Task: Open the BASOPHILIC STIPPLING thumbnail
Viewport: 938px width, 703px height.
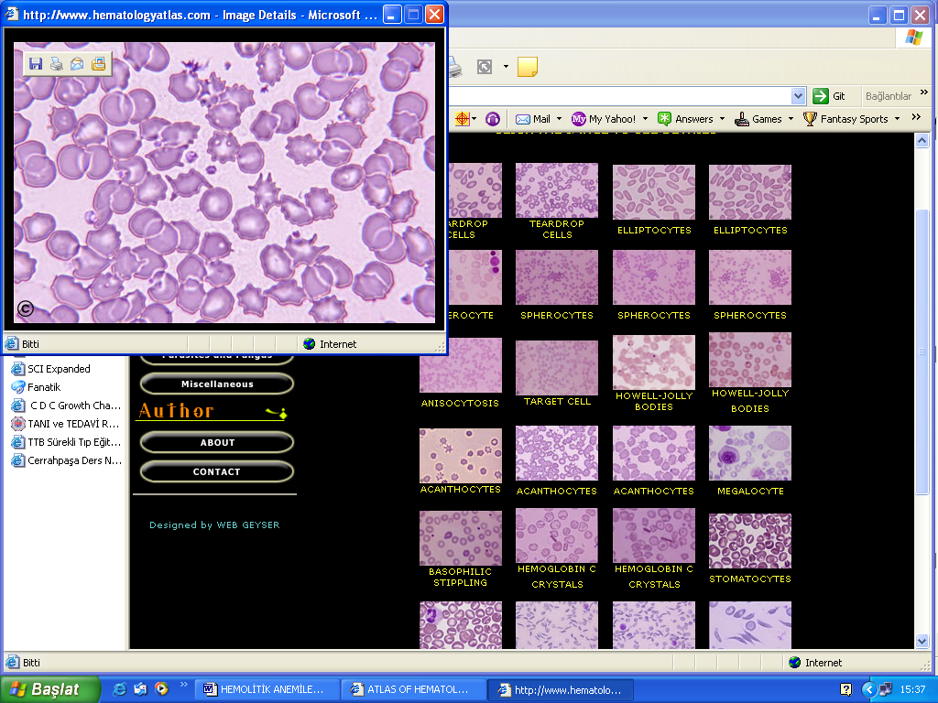Action: pos(461,538)
